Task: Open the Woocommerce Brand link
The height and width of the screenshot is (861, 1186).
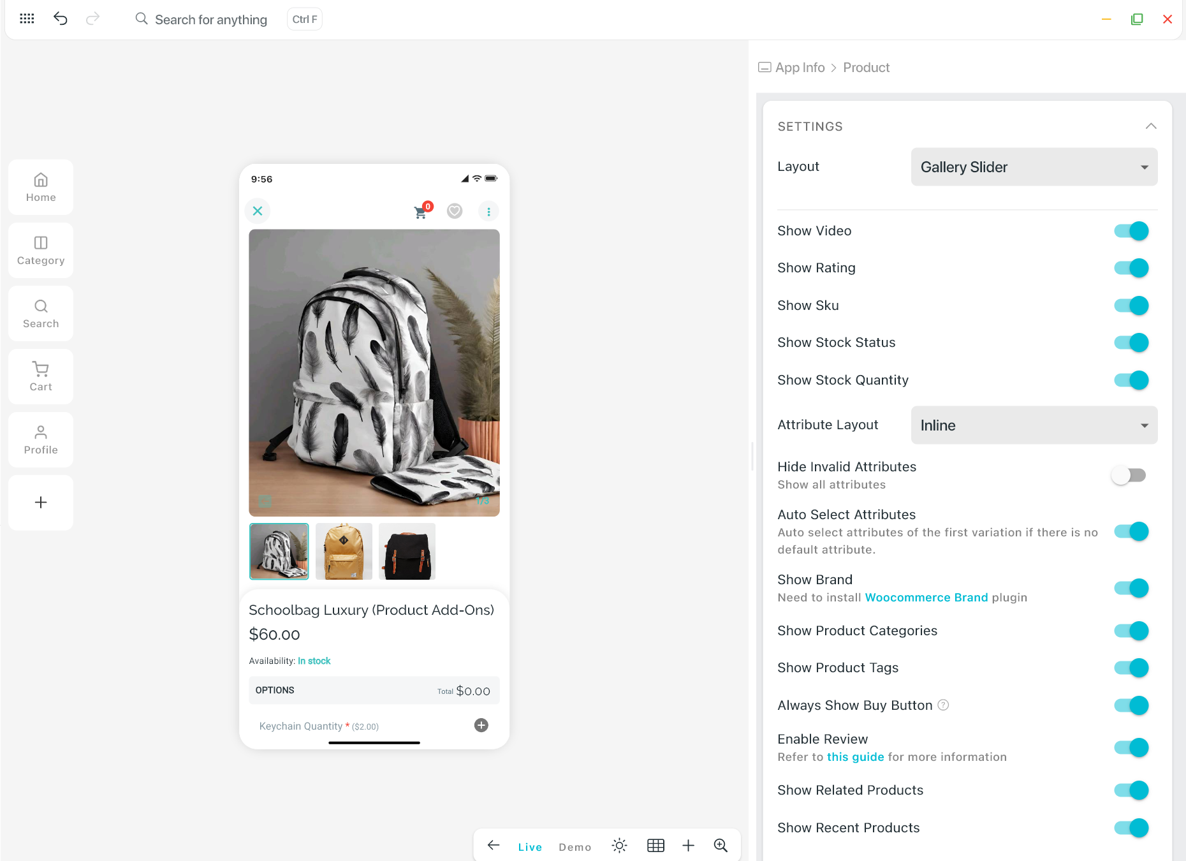Action: tap(926, 598)
